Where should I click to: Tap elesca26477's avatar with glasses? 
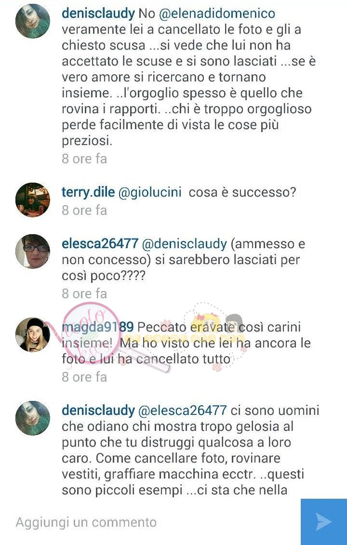click(x=33, y=252)
